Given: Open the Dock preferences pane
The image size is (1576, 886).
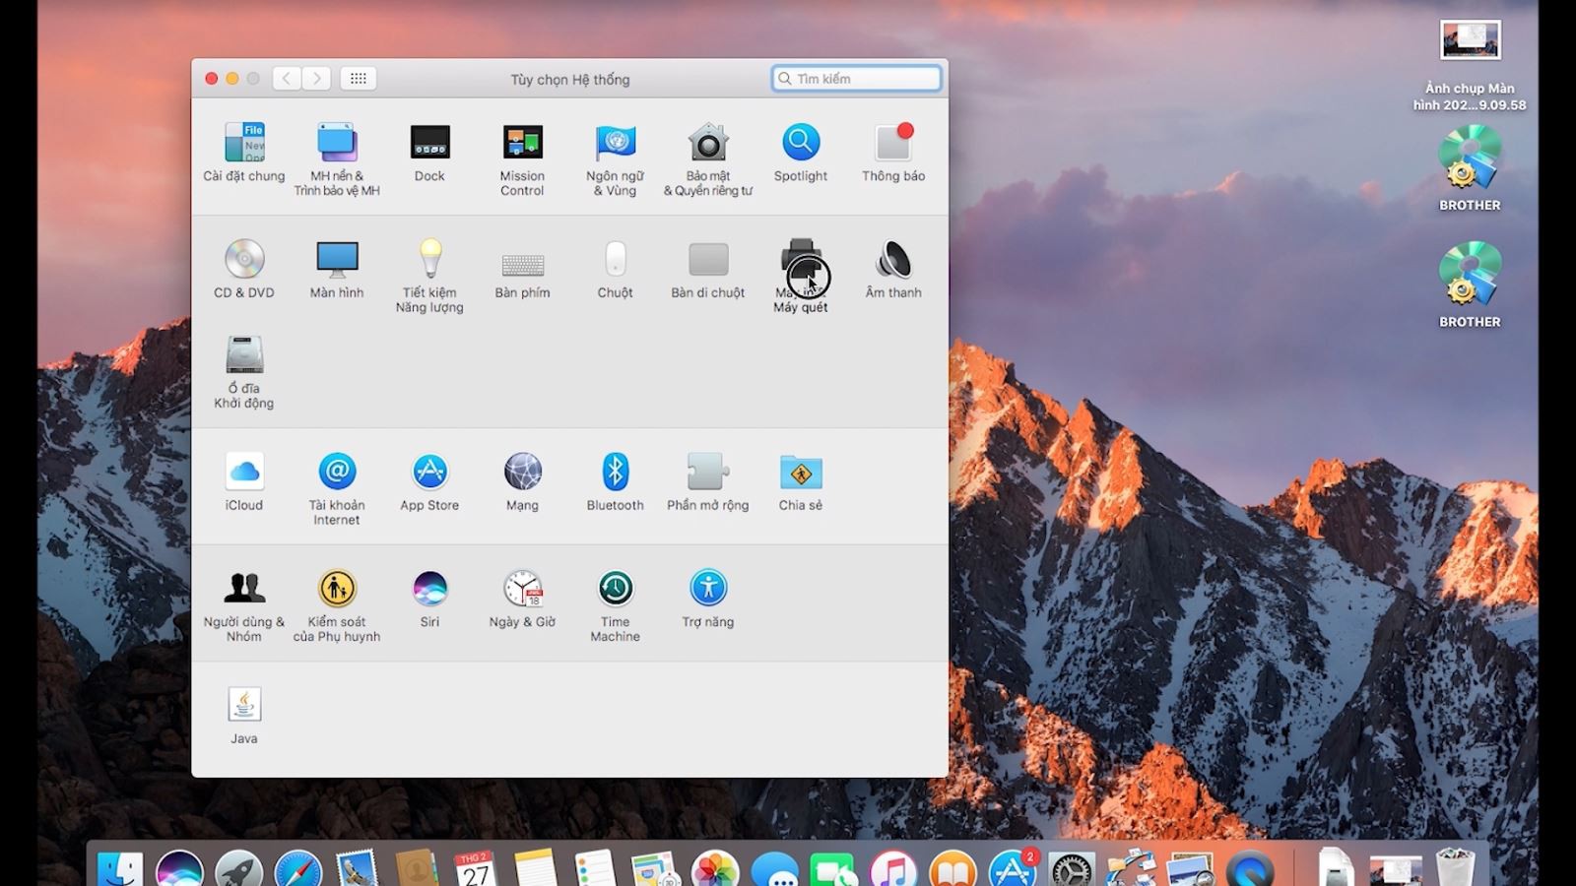Looking at the screenshot, I should (x=429, y=144).
